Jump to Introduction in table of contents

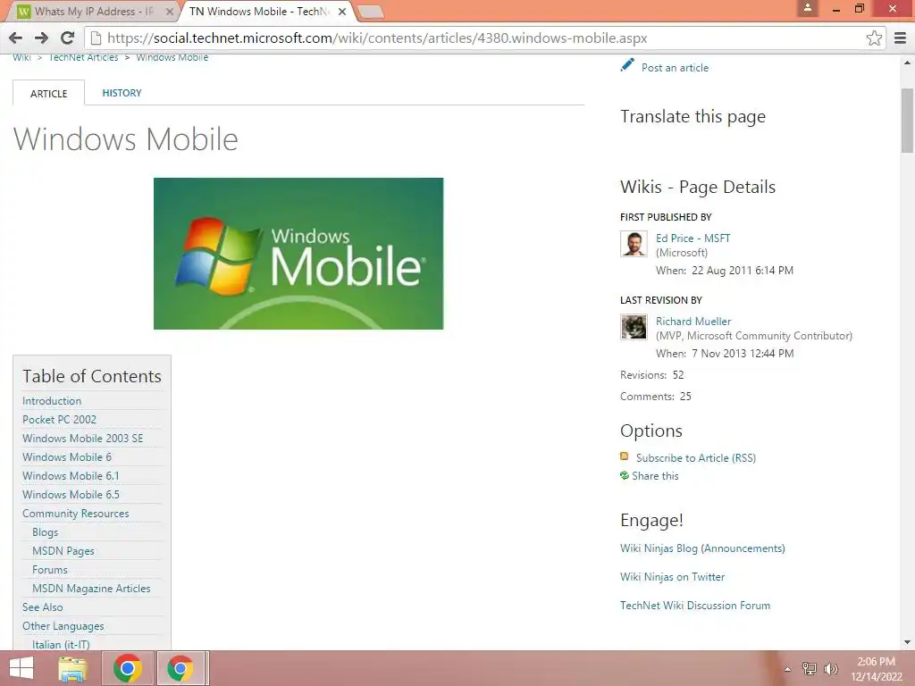(x=52, y=401)
